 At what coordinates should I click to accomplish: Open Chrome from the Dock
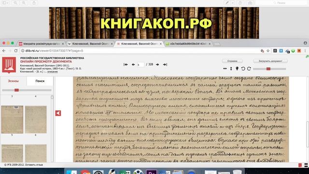click(85, 172)
